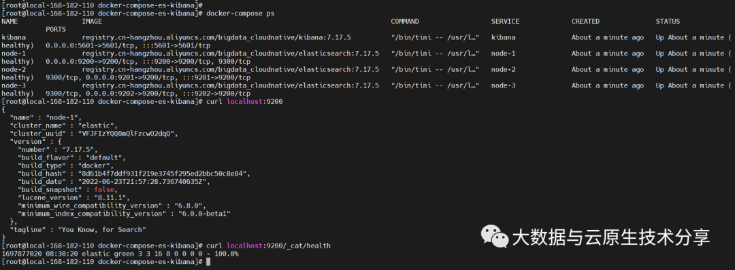This screenshot has height=270, width=735.
Task: Click the green cluster health status line
Action: tap(120, 254)
